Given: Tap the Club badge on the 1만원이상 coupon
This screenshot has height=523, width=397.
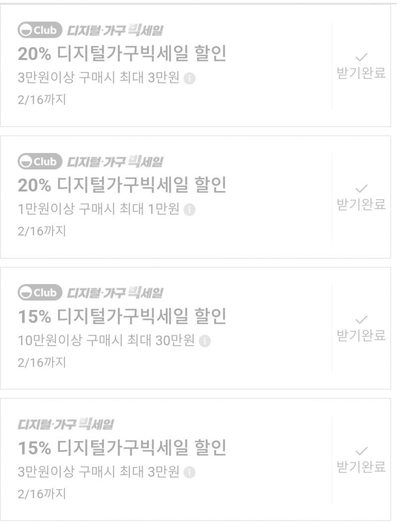Looking at the screenshot, I should (40, 162).
